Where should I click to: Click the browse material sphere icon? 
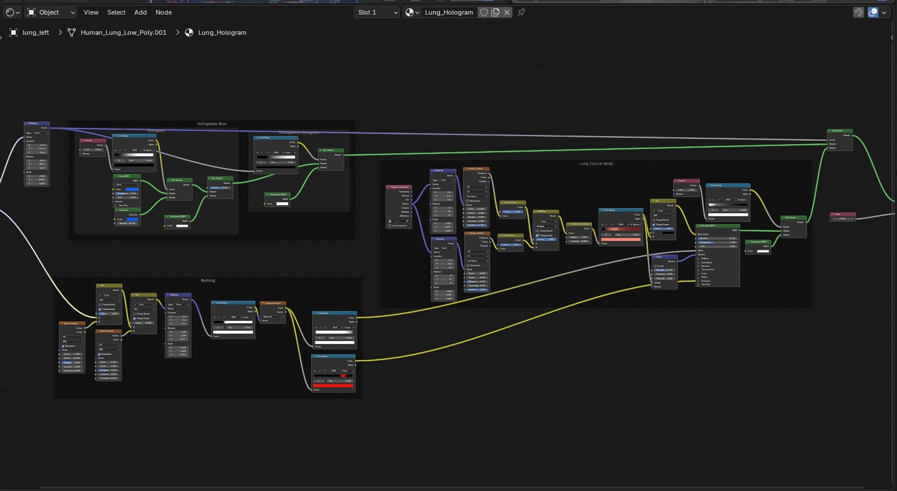(412, 12)
